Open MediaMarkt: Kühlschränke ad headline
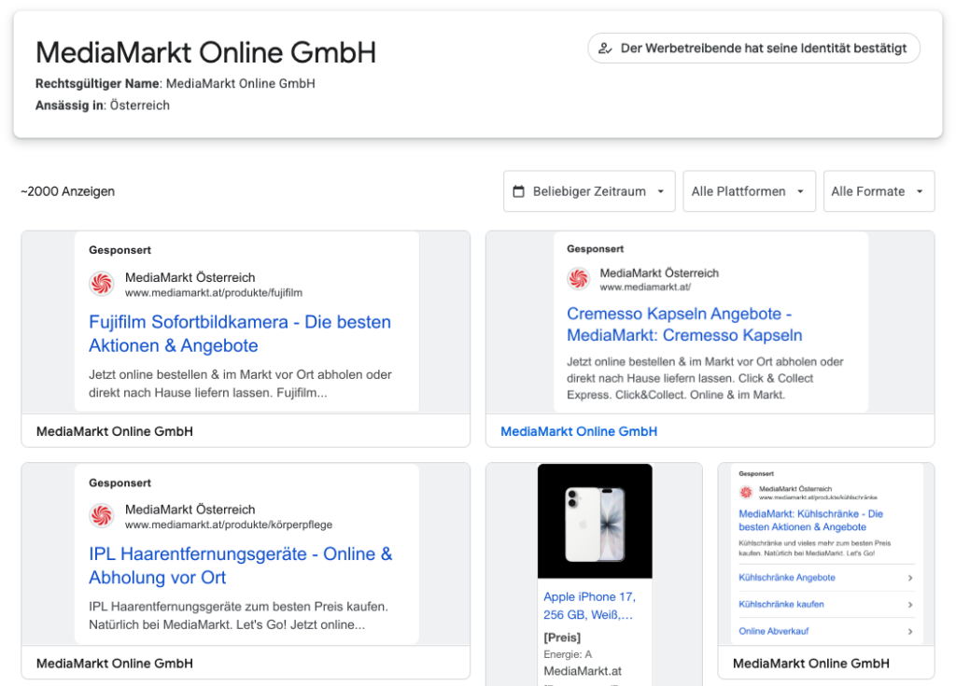Screen dimensions: 956x686 tap(811, 520)
